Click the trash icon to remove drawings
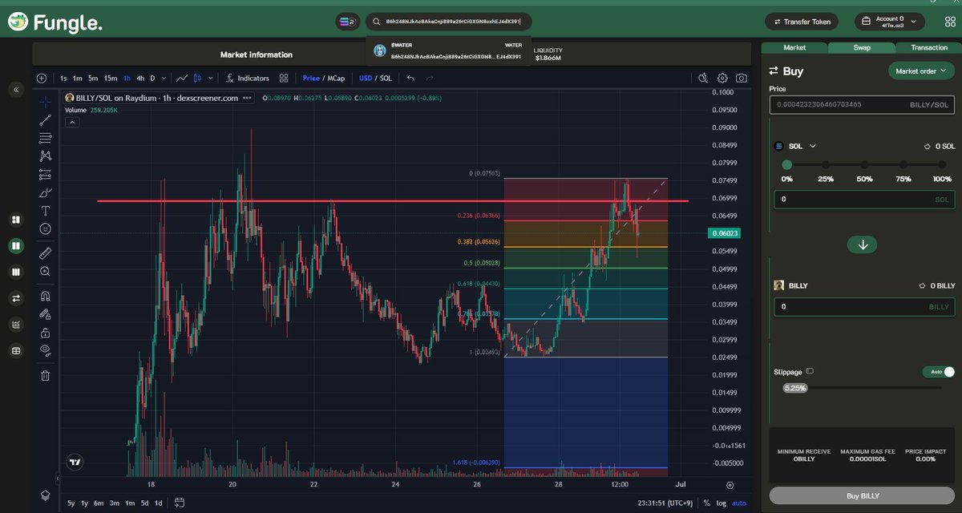 pyautogui.click(x=46, y=375)
